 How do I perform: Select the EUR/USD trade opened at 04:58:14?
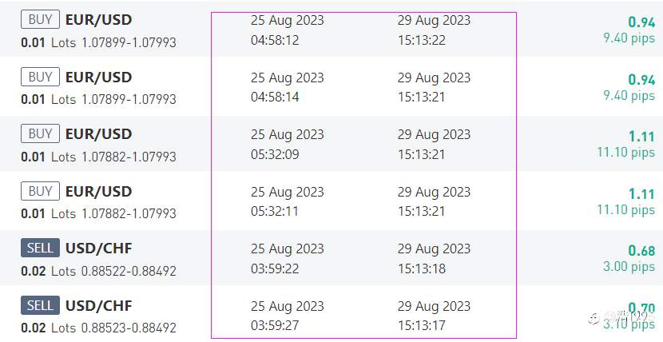pos(331,86)
